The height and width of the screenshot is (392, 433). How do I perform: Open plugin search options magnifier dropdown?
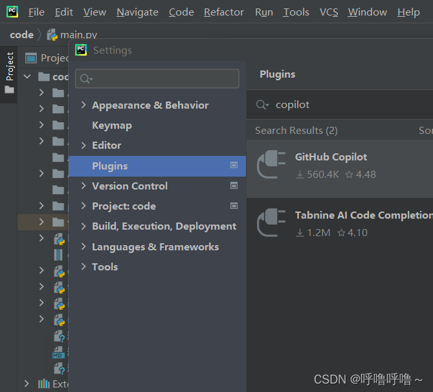click(262, 105)
